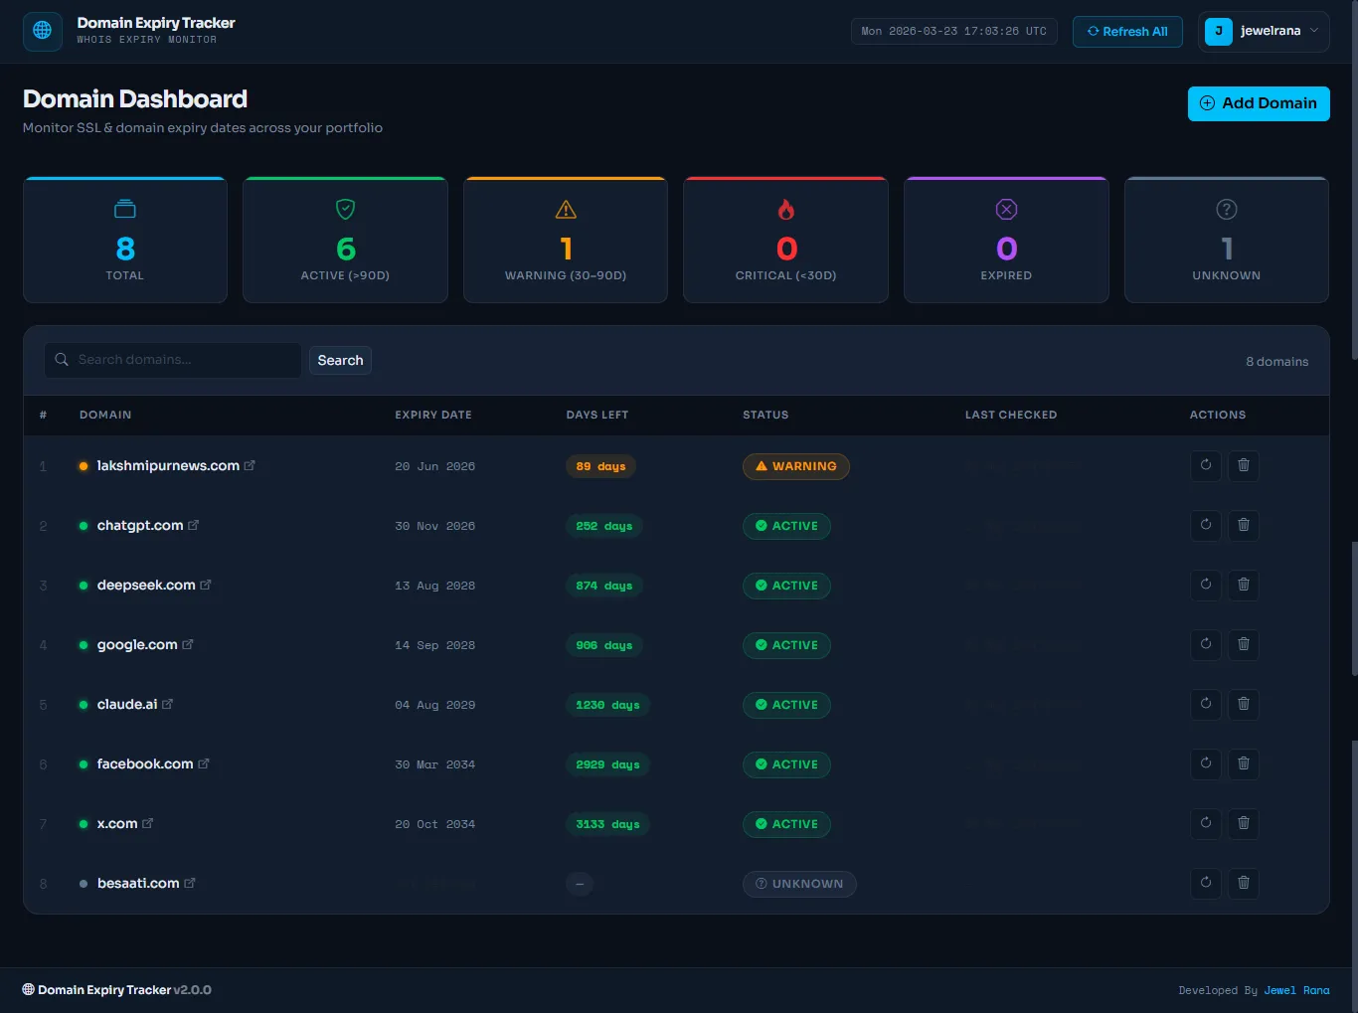Delete the google.com domain row
Screen dimensions: 1358x1013
(x=1243, y=644)
